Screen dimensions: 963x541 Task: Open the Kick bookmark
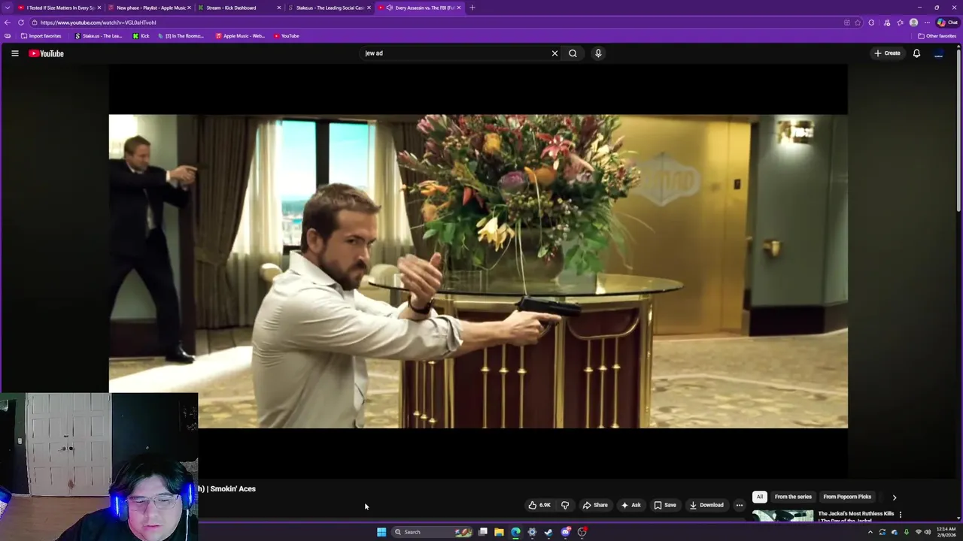[x=141, y=36]
